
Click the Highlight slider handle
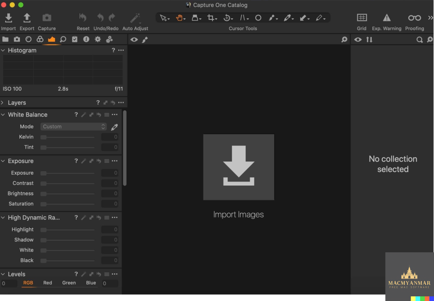tap(44, 230)
